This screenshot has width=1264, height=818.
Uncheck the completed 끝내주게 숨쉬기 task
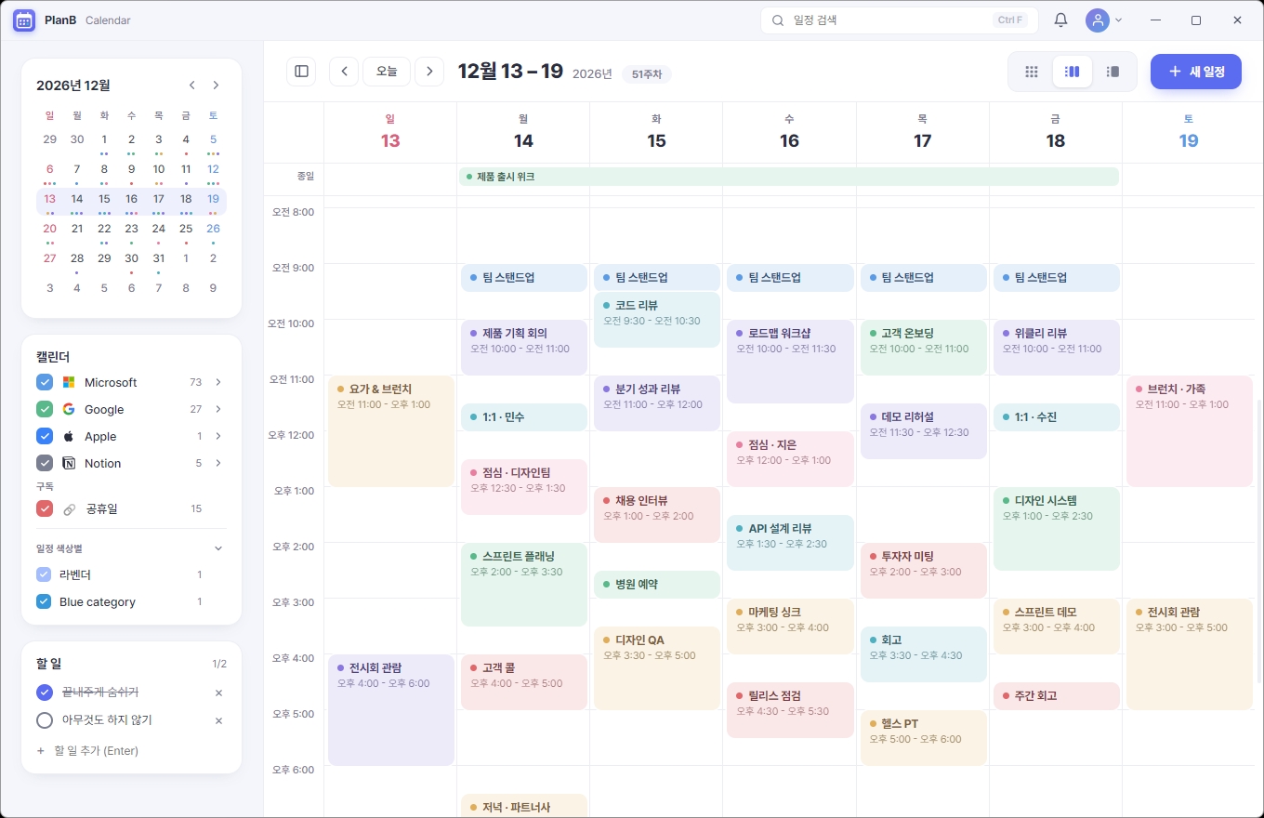coord(45,693)
